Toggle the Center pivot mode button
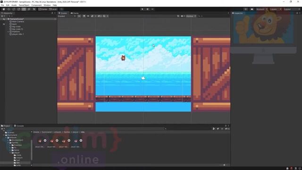302x170 pixels. coord(43,9)
